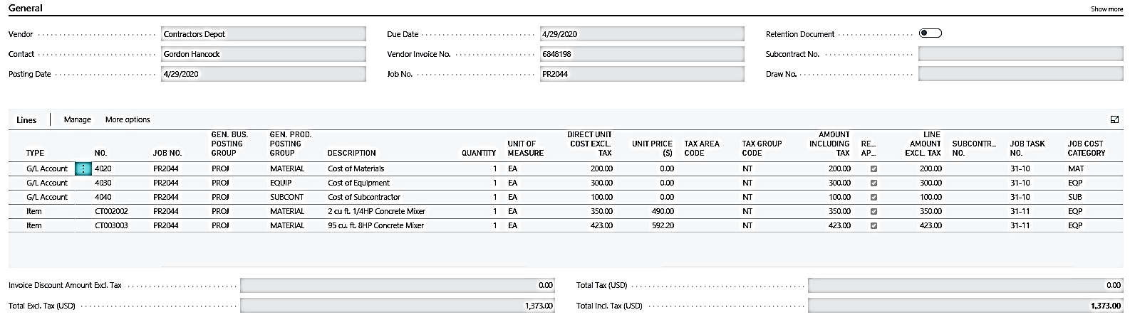Open the row actions menu for line 4020
The image size is (1135, 327).
83,168
